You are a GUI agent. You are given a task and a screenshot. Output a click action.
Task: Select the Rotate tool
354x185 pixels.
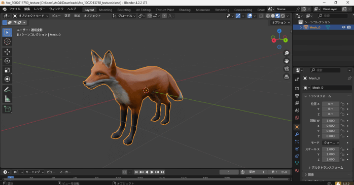pos(7,61)
